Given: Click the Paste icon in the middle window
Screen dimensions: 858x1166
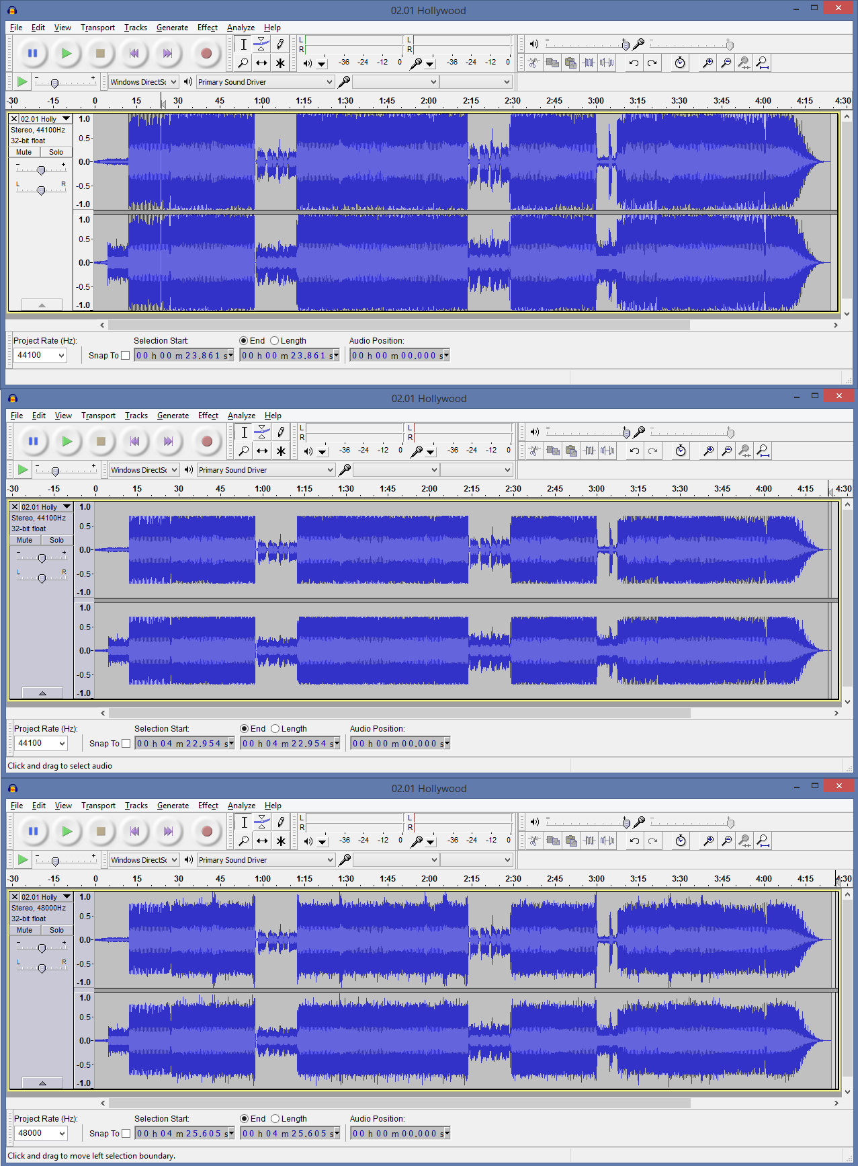Looking at the screenshot, I should (571, 451).
